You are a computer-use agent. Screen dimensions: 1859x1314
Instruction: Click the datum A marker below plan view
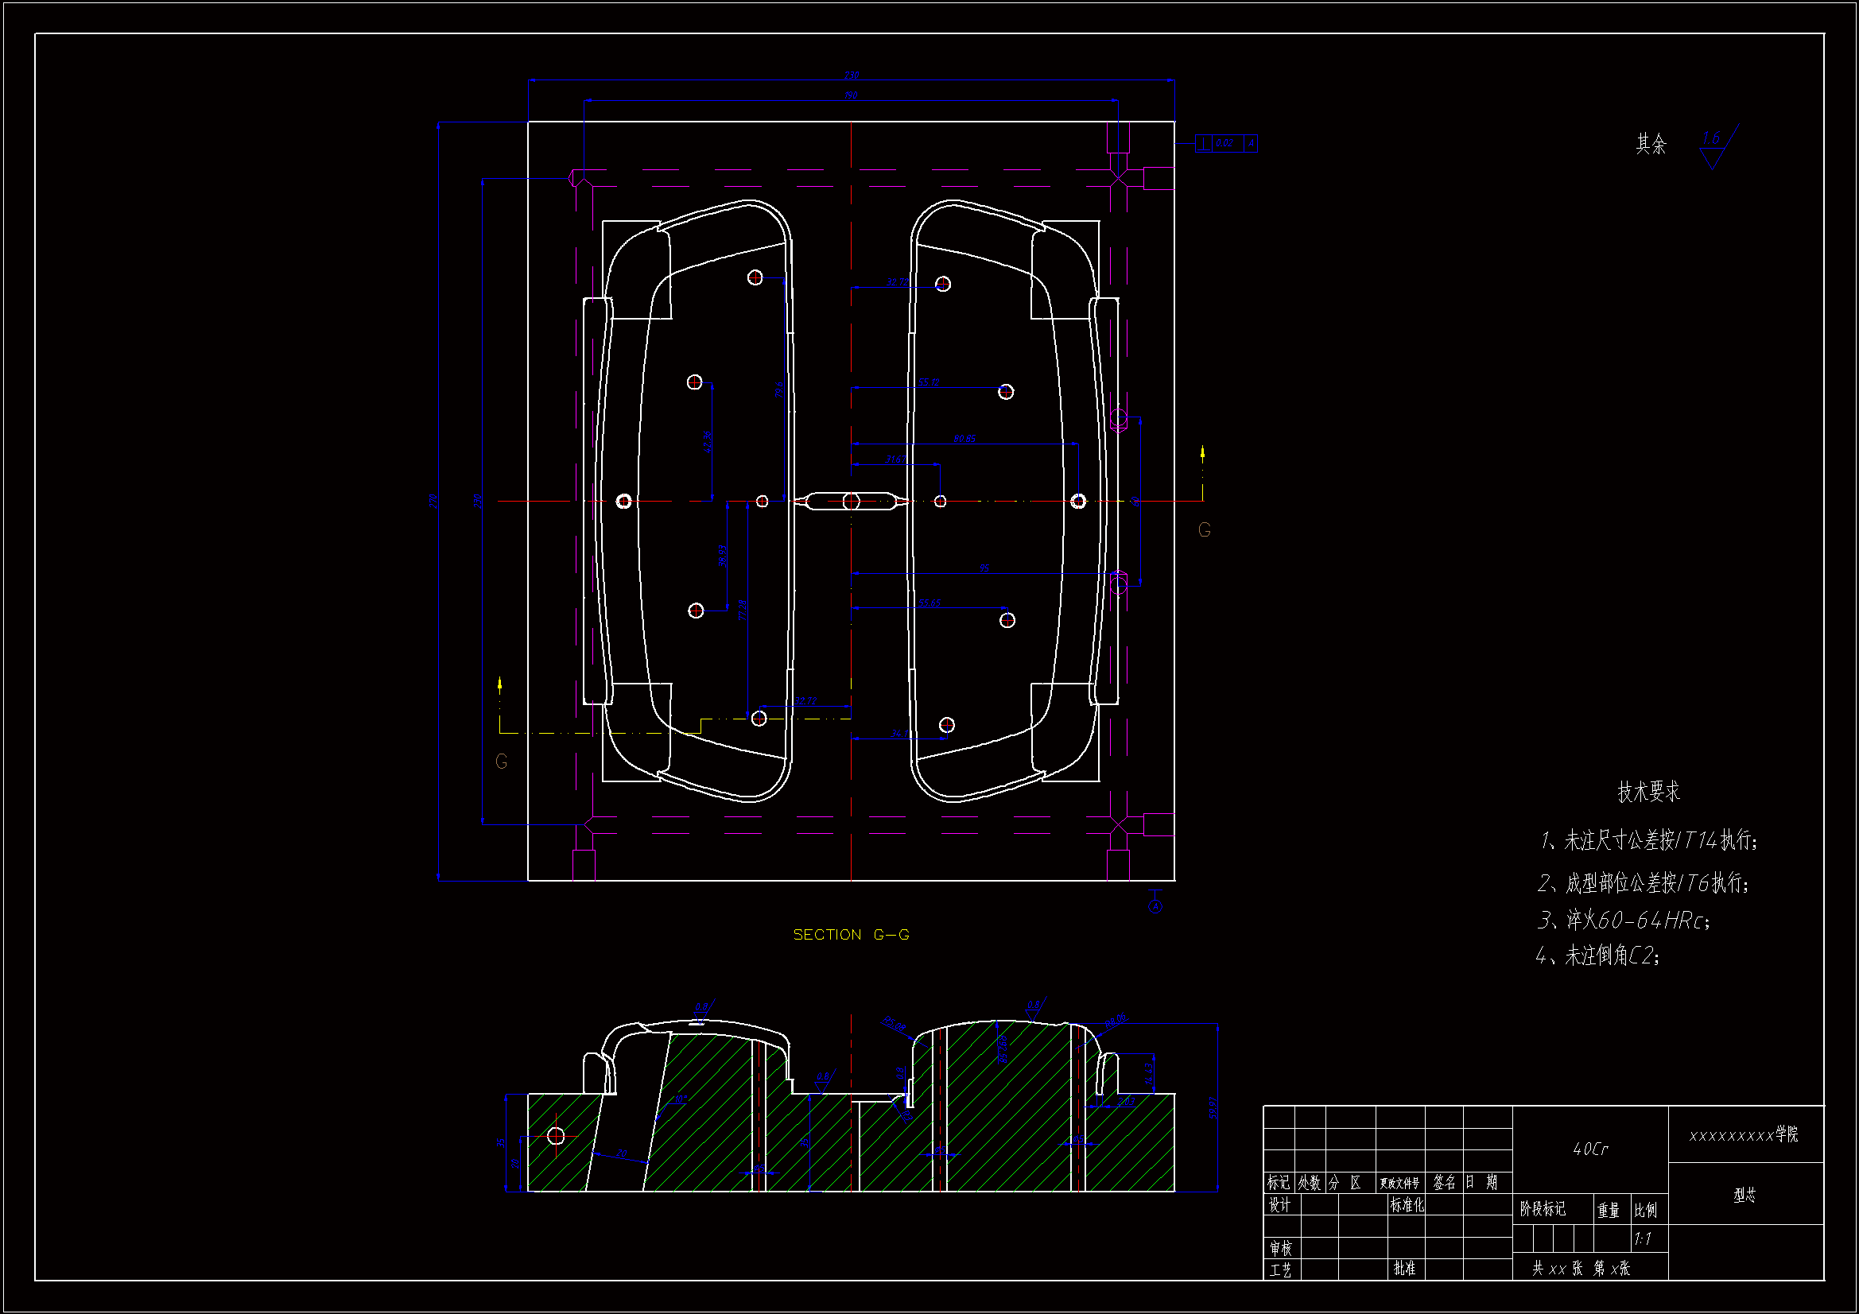click(x=1155, y=905)
